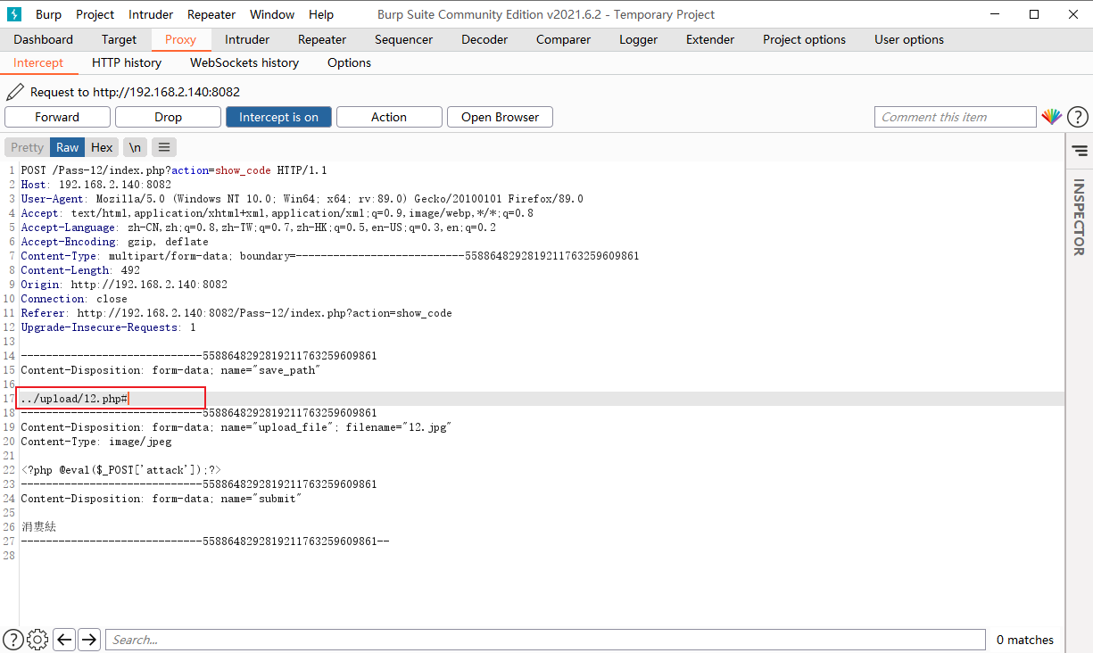Open the Project options tab
The width and height of the screenshot is (1093, 653).
(x=804, y=39)
